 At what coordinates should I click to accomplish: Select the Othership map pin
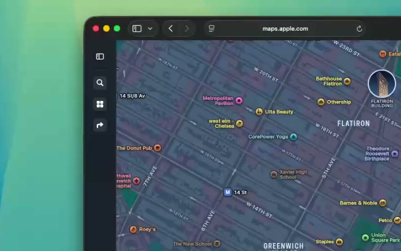point(321,102)
